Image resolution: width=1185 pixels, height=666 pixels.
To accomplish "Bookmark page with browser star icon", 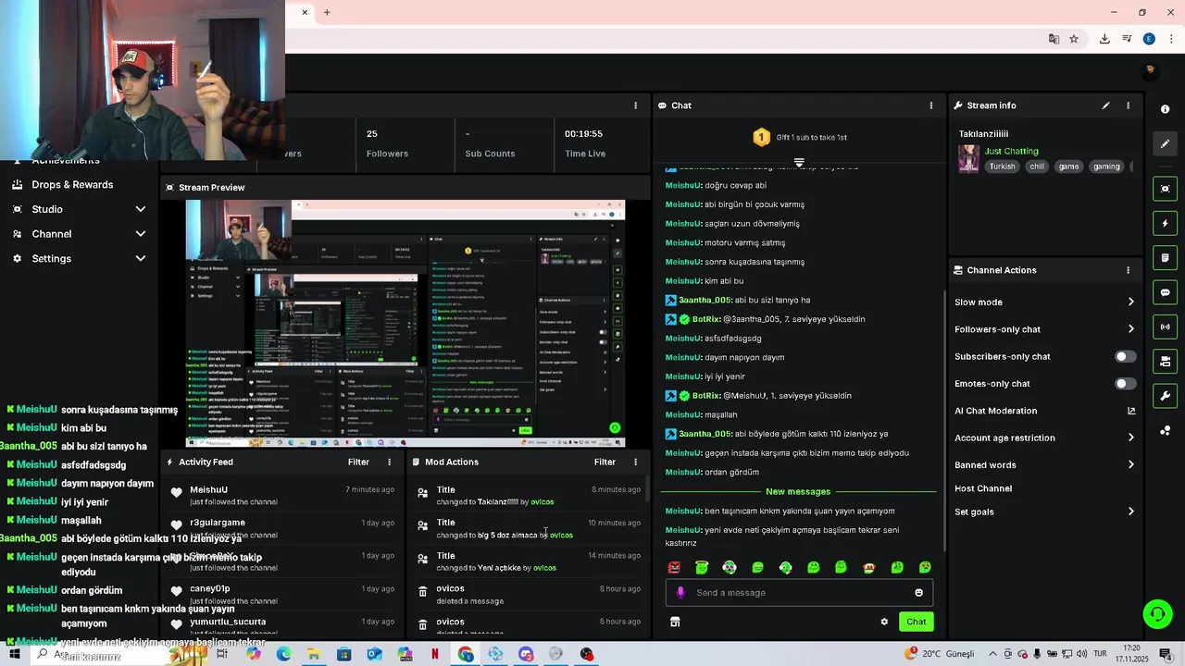I will [x=1074, y=39].
